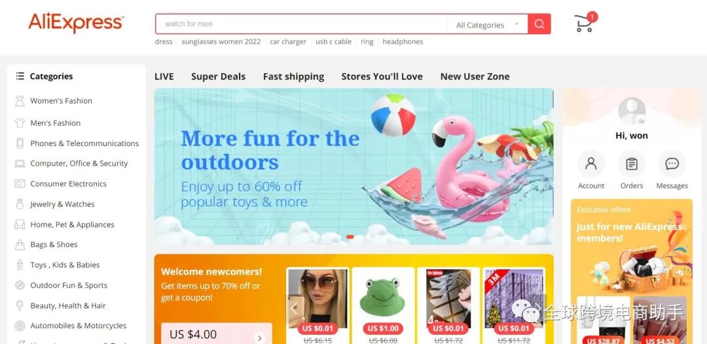Open the green frog hat product thumbnail
Viewport: 707px width, 344px height.
383,298
